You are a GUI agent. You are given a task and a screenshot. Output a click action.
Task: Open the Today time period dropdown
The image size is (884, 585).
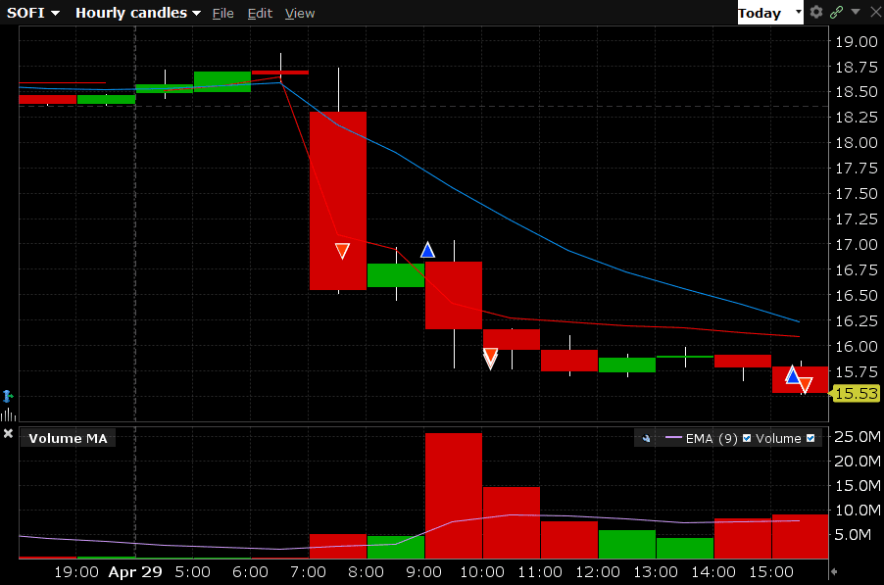coord(770,13)
